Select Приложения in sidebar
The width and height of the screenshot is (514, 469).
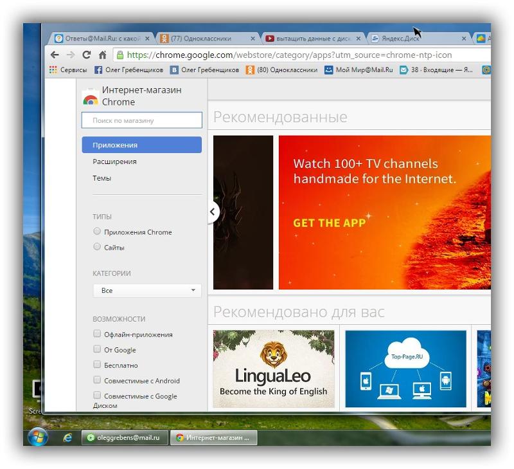coord(141,145)
